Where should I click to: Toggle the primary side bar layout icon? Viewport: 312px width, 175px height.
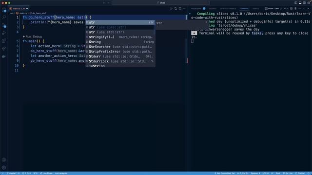pyautogui.click(x=296, y=3)
